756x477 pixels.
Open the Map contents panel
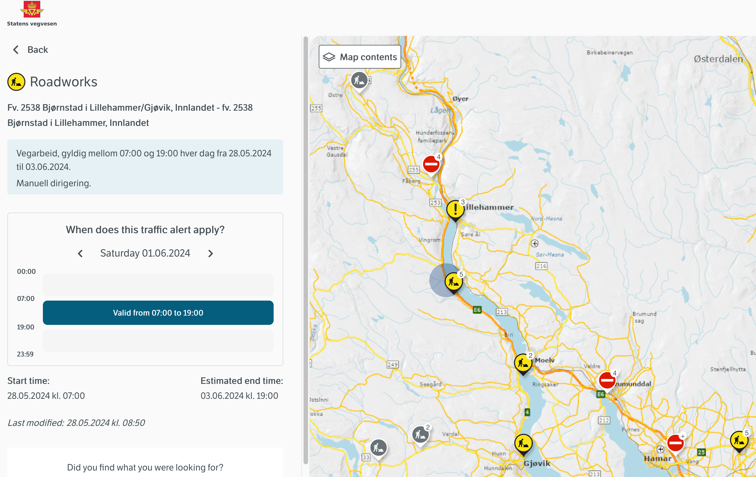tap(360, 57)
